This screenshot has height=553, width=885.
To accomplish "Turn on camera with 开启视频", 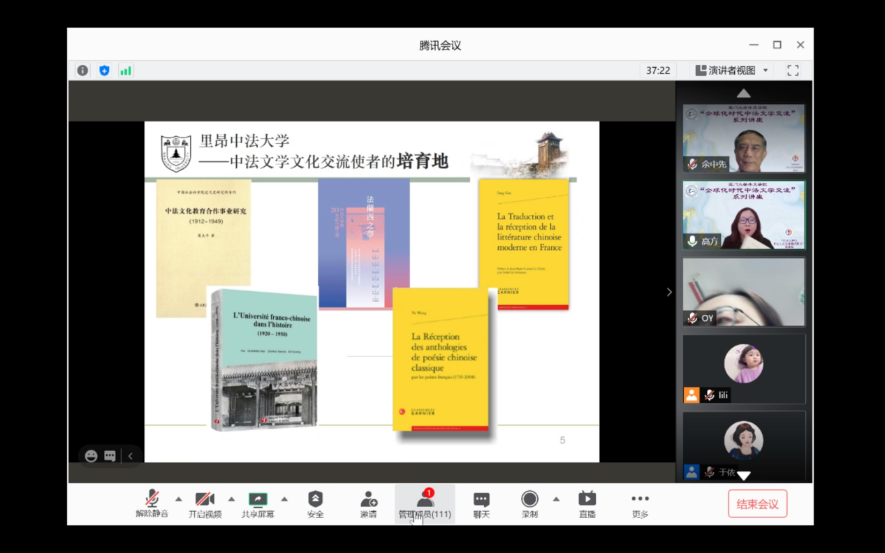I will pyautogui.click(x=205, y=504).
